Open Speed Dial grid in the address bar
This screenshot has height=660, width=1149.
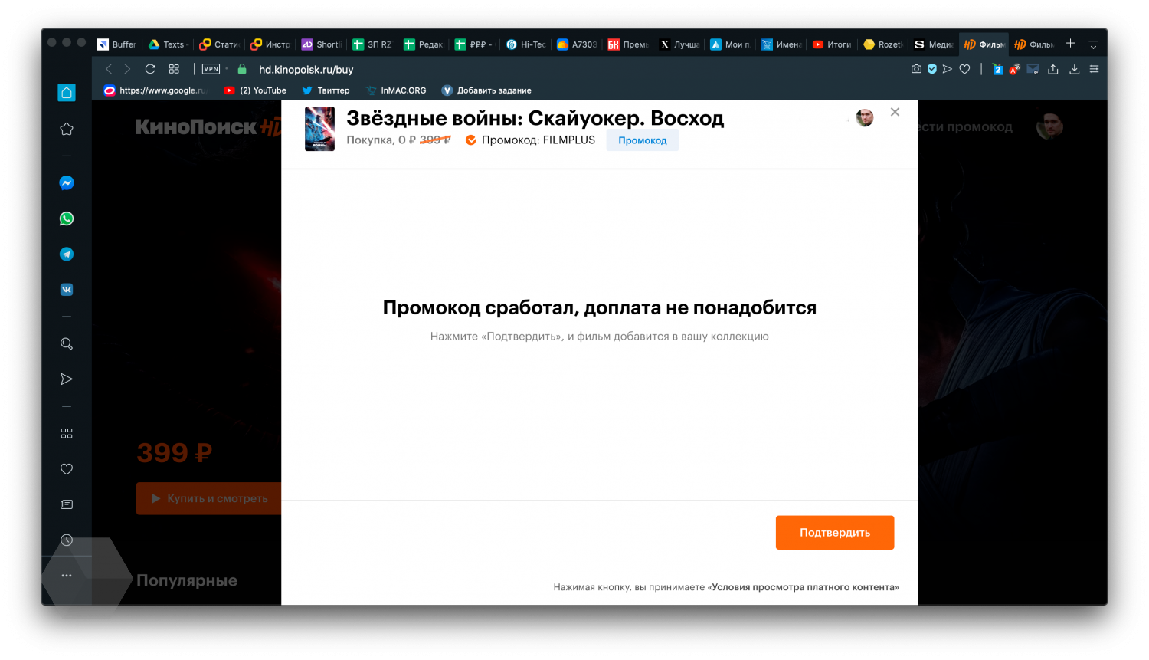[x=174, y=69]
